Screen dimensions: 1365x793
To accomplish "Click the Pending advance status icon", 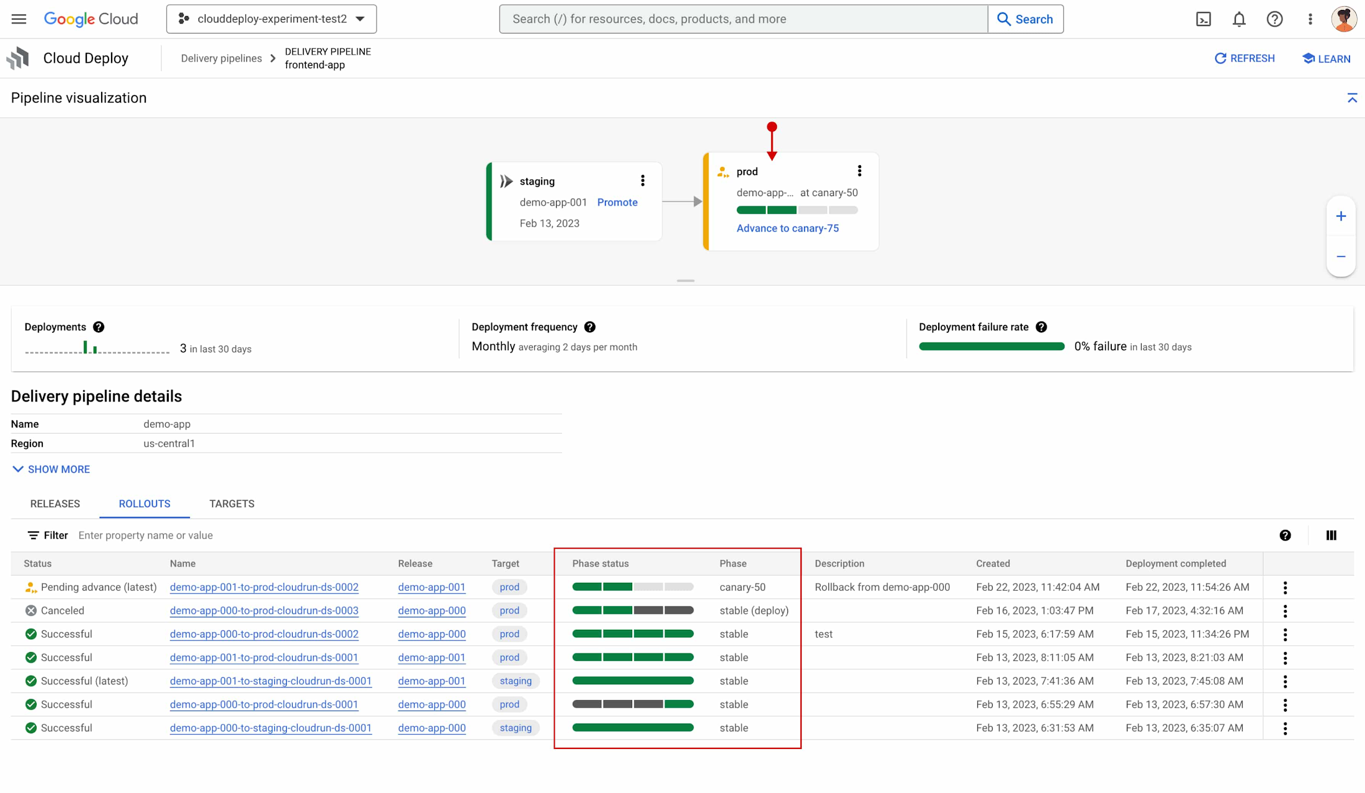I will [x=30, y=587].
